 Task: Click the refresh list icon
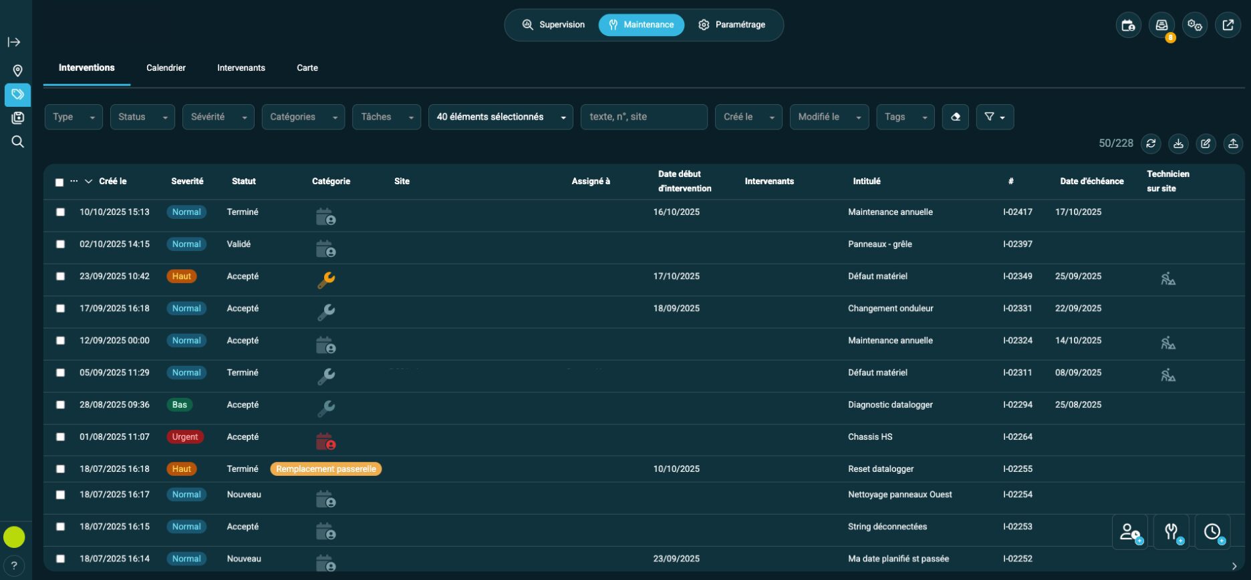[x=1151, y=143]
